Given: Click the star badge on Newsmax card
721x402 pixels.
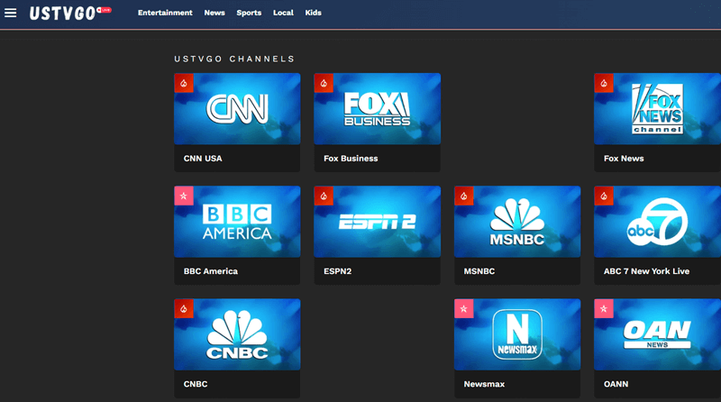Looking at the screenshot, I should 464,309.
